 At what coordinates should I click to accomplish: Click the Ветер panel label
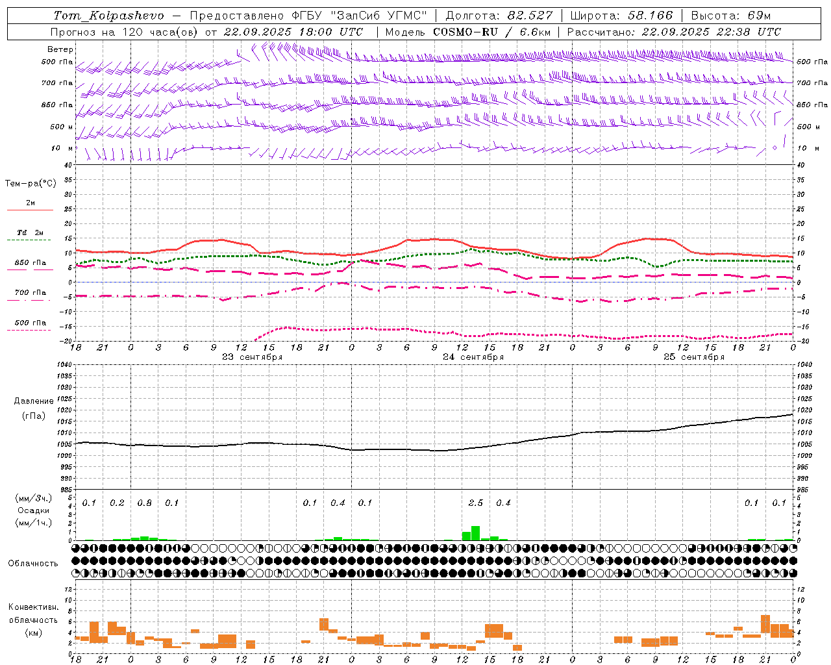60,49
